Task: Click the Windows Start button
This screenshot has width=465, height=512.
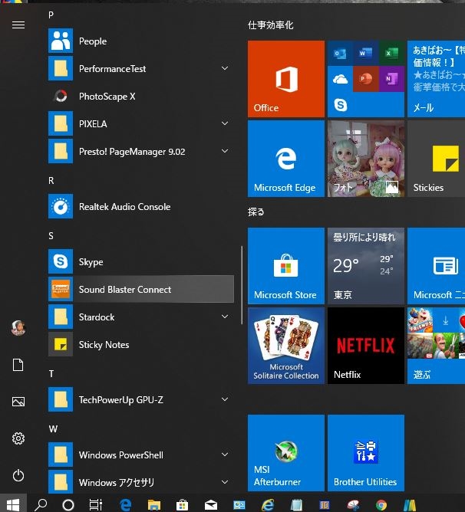Action: (13, 504)
